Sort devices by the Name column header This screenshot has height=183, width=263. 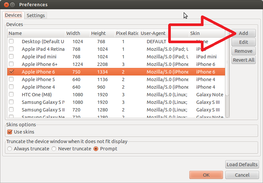click(x=36, y=33)
